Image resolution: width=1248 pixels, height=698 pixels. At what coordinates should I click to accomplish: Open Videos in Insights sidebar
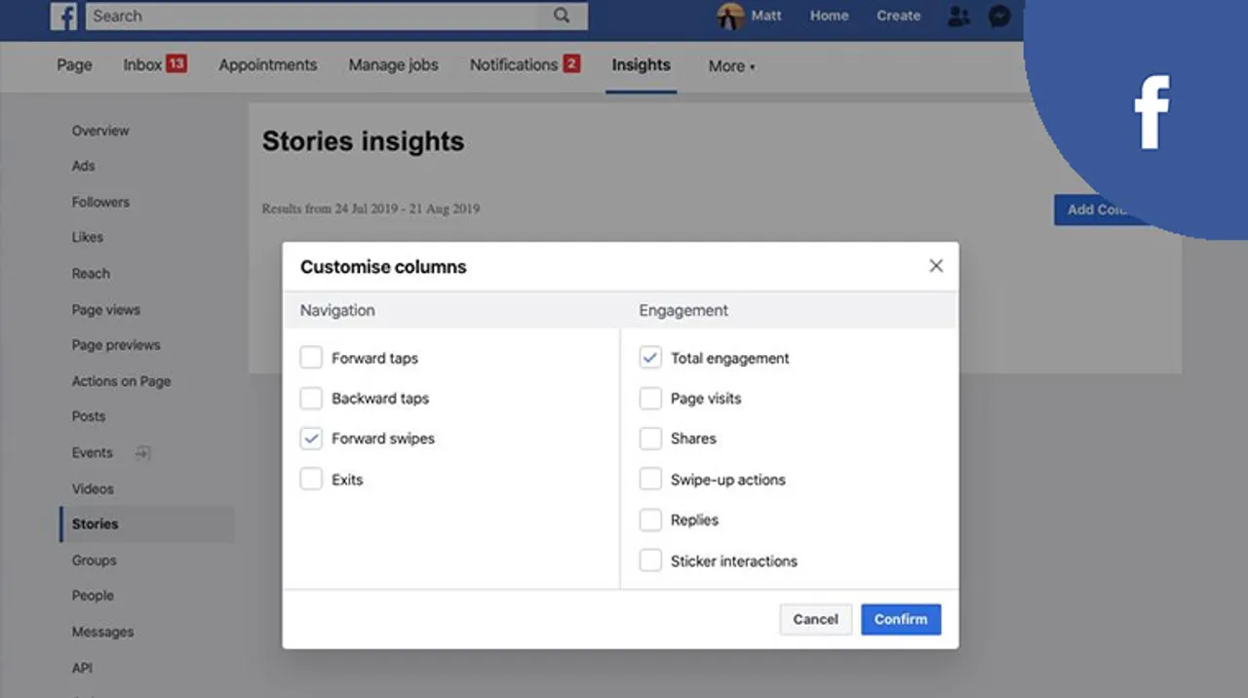(x=93, y=488)
